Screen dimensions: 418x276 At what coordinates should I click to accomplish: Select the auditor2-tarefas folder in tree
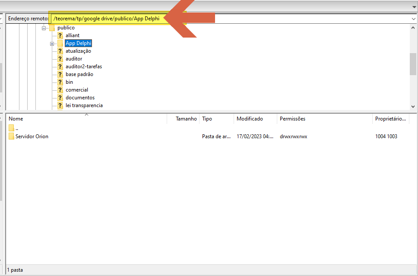[84, 67]
